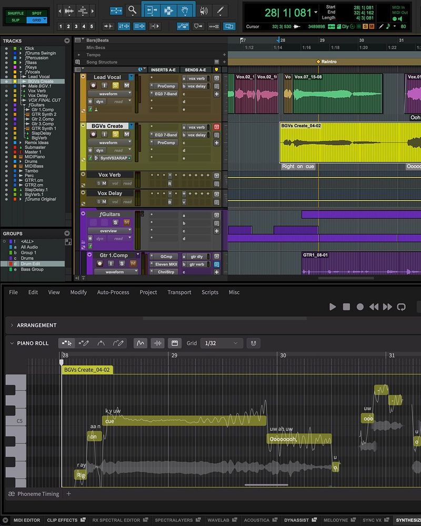Solo the Lead Vocal track
Viewport: 421px width, 526px height.
coord(115,86)
